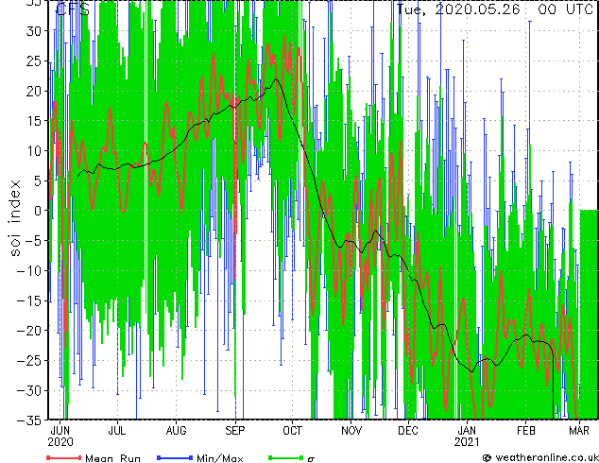Click the red Mean Run legend line sample
This screenshot has height=463, width=599.
[x=64, y=457]
